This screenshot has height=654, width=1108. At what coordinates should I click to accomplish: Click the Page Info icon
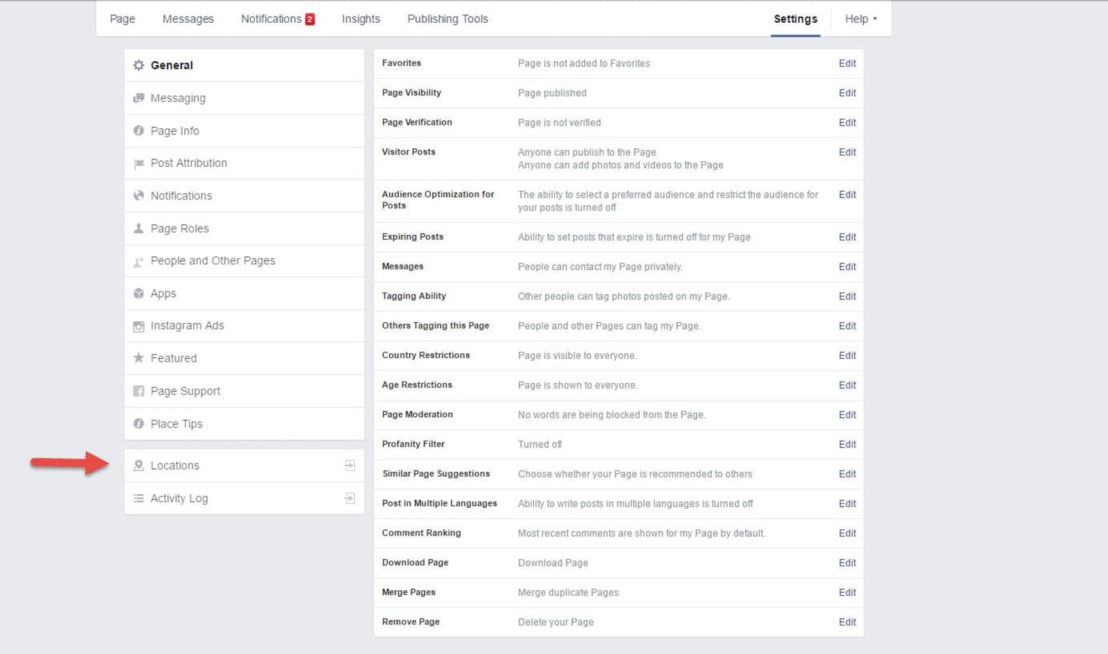pyautogui.click(x=138, y=130)
